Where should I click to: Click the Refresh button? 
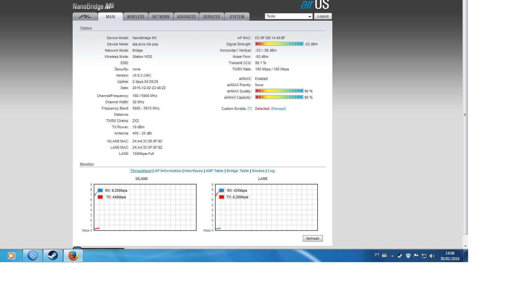click(313, 238)
